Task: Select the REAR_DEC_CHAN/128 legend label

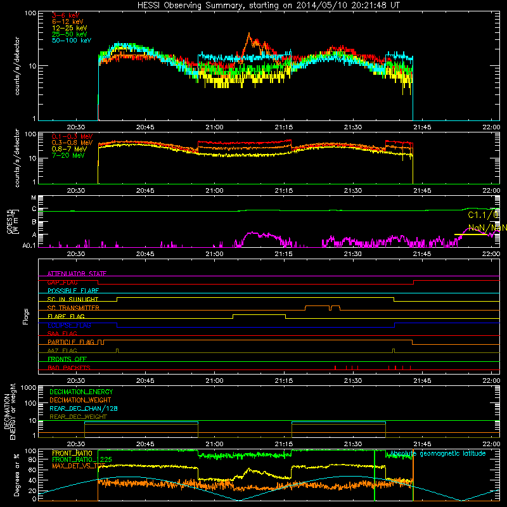Action: coord(84,409)
